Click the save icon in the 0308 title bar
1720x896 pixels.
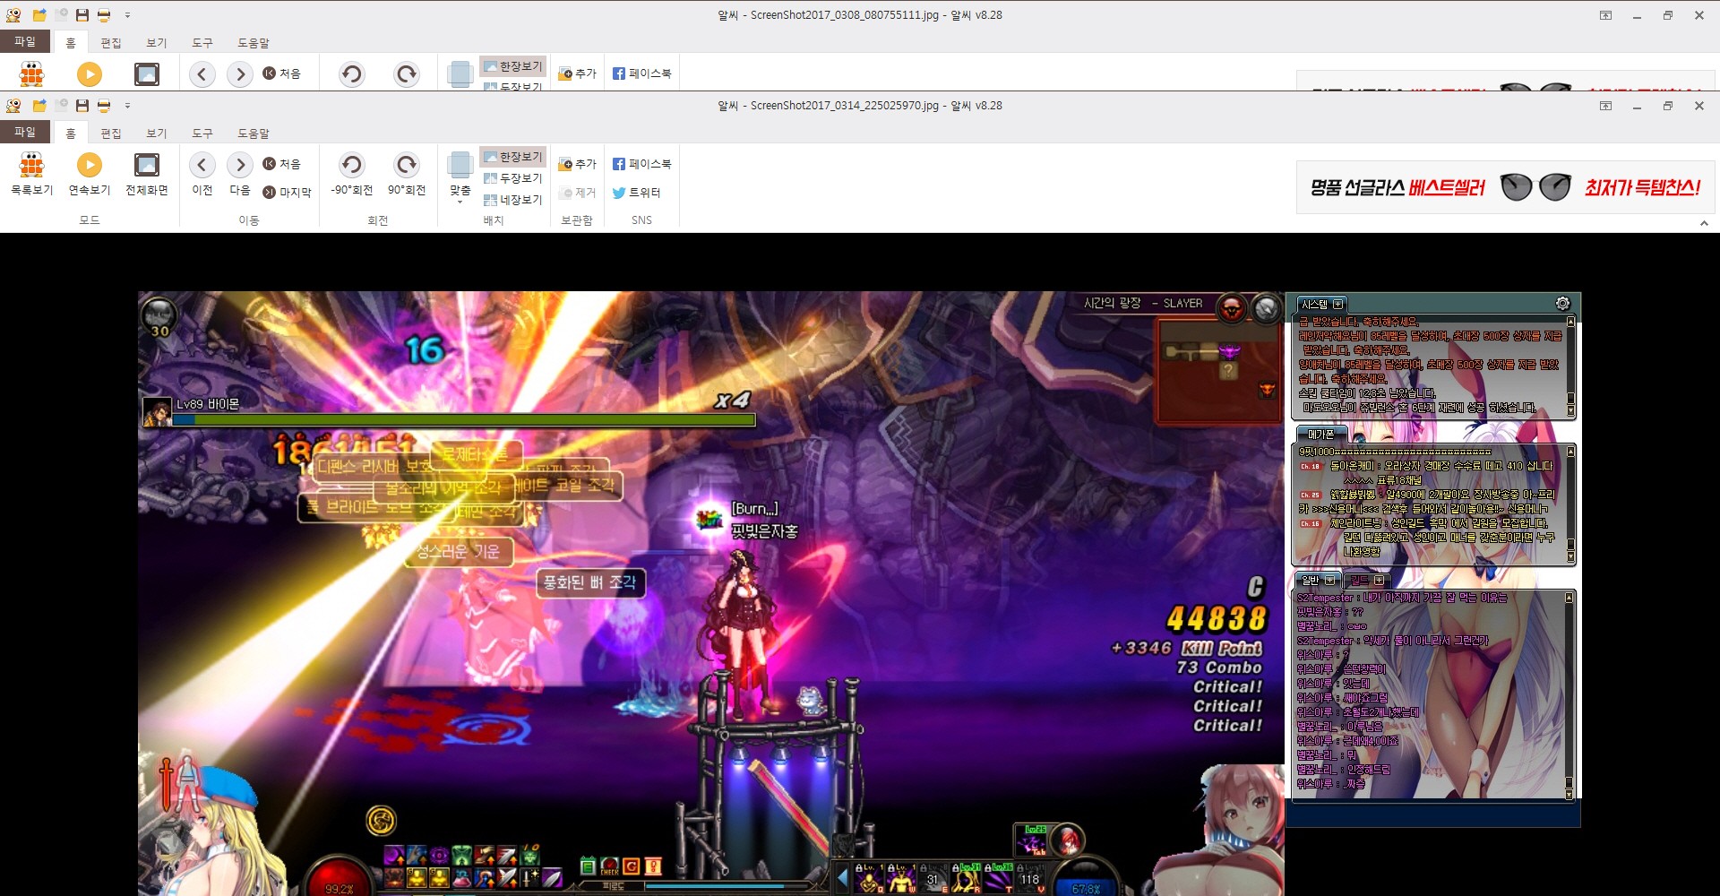tap(82, 15)
